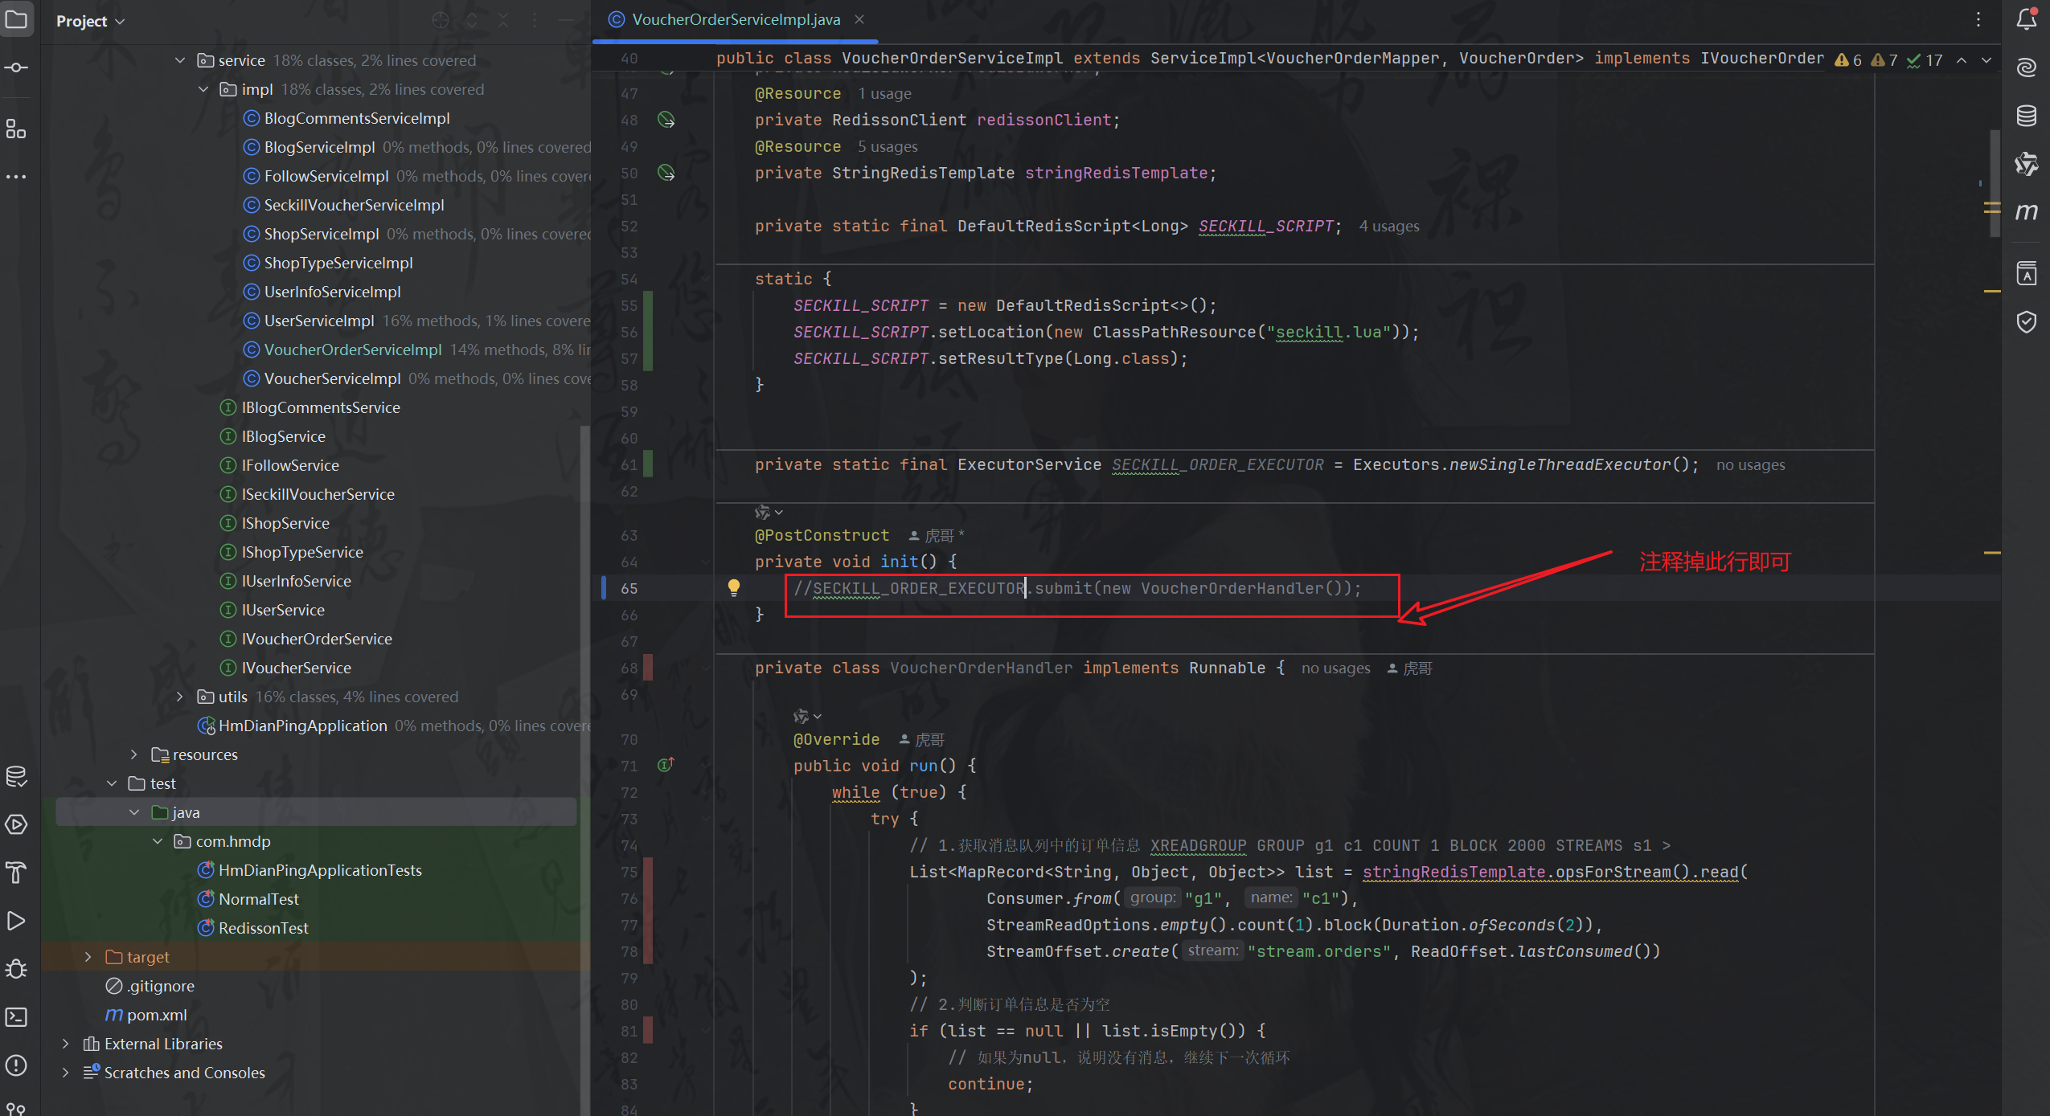Image resolution: width=2050 pixels, height=1116 pixels.
Task: Expand the utils package node
Action: pyautogui.click(x=180, y=697)
